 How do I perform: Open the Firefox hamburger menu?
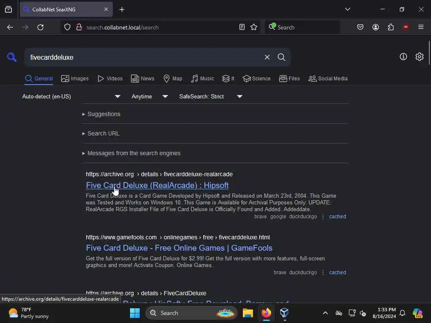tap(420, 27)
